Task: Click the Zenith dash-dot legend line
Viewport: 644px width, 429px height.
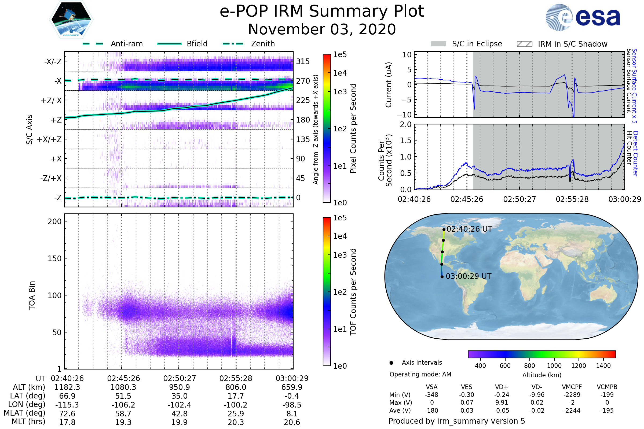Action: [233, 44]
